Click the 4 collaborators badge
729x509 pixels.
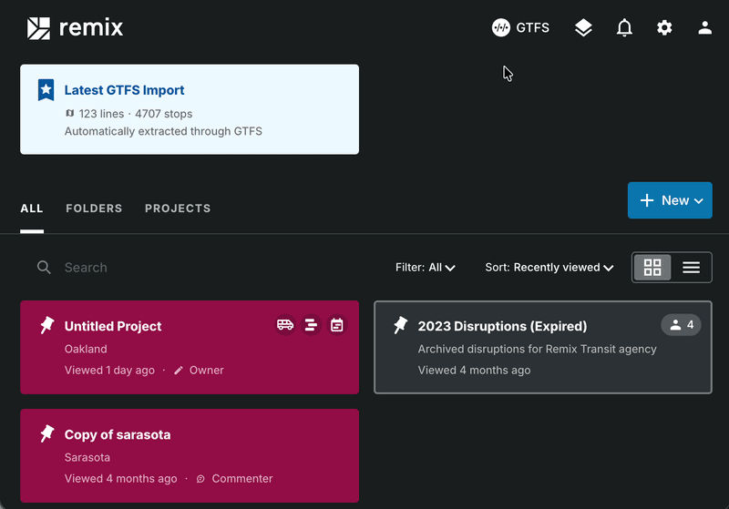[x=681, y=325]
